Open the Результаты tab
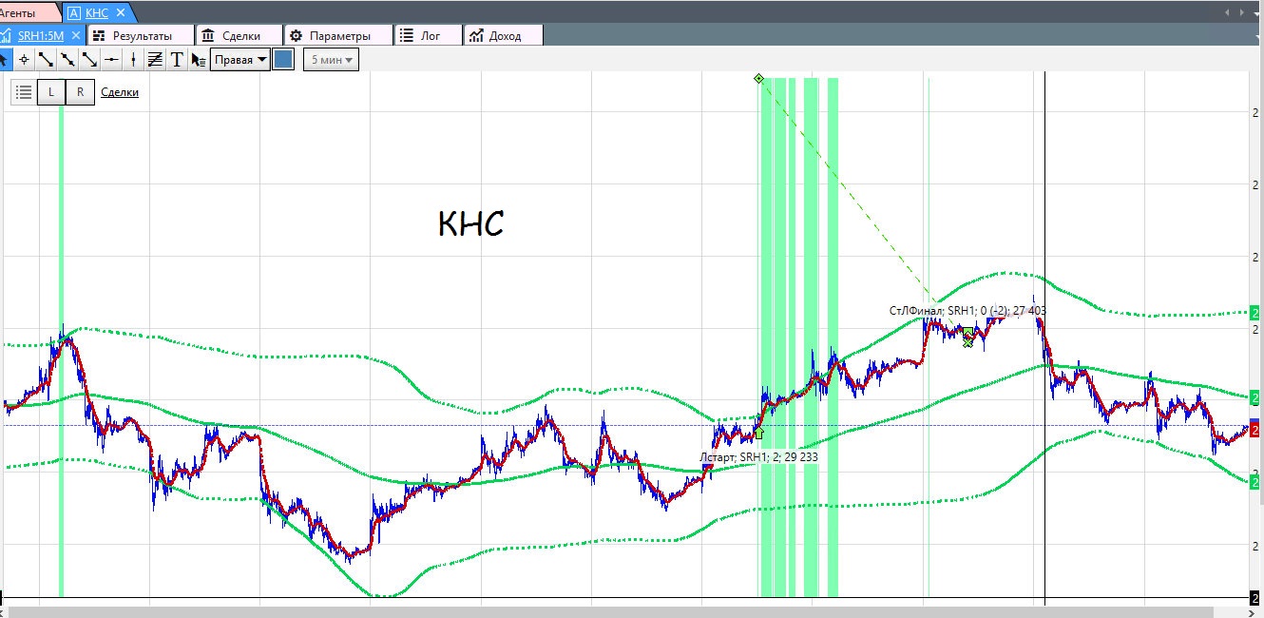1264x618 pixels. 141,35
